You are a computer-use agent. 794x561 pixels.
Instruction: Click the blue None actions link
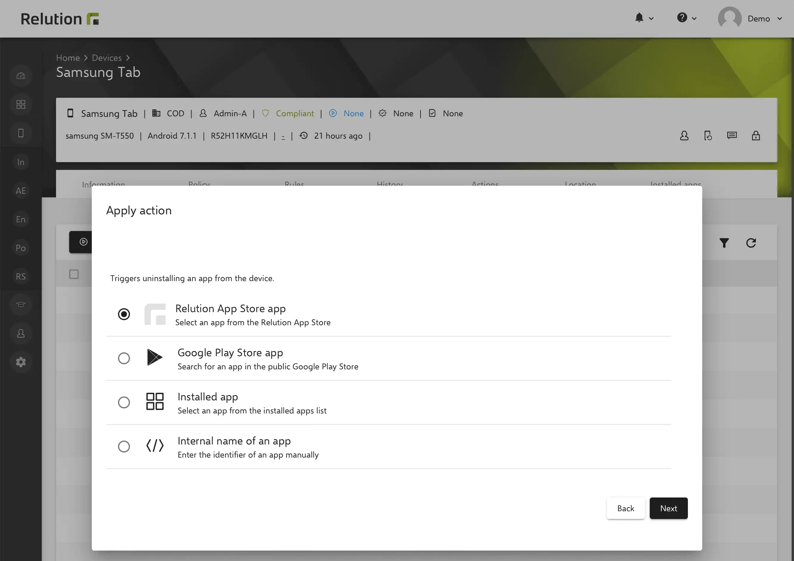tap(353, 114)
